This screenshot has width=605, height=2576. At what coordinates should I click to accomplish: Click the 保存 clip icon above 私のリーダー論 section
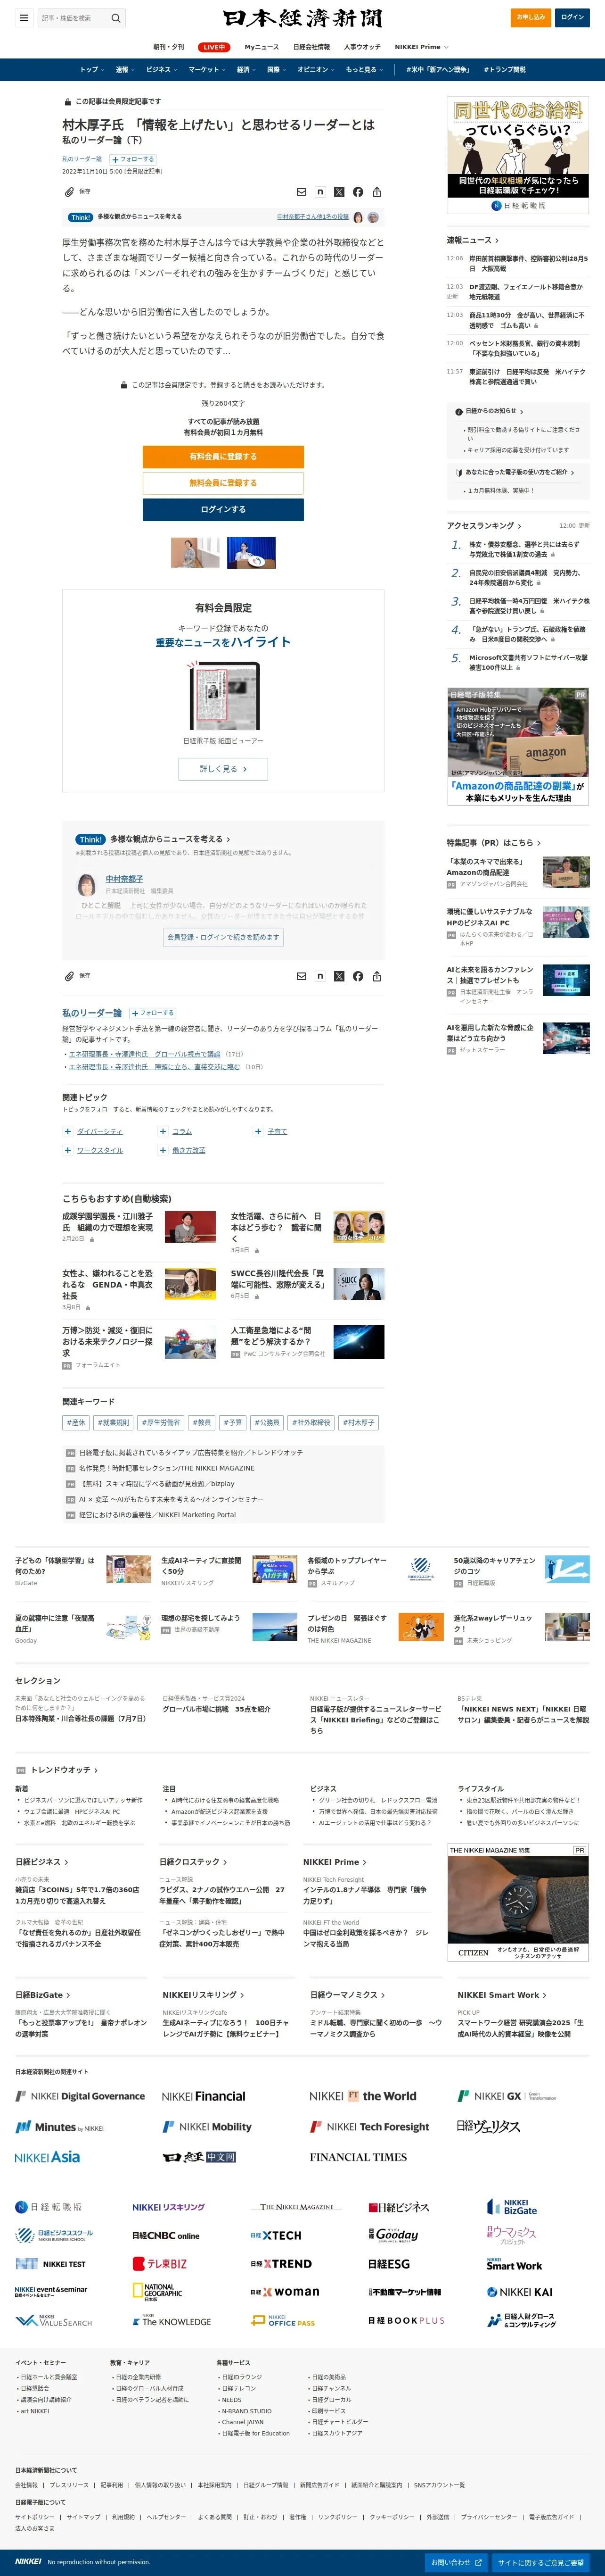point(70,975)
